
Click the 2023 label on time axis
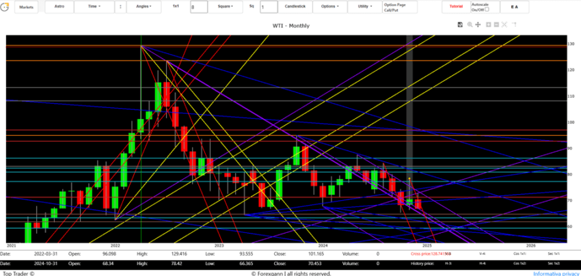click(x=219, y=246)
